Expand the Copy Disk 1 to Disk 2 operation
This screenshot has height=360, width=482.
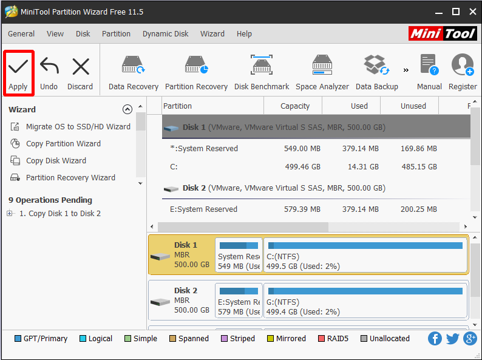(10, 213)
